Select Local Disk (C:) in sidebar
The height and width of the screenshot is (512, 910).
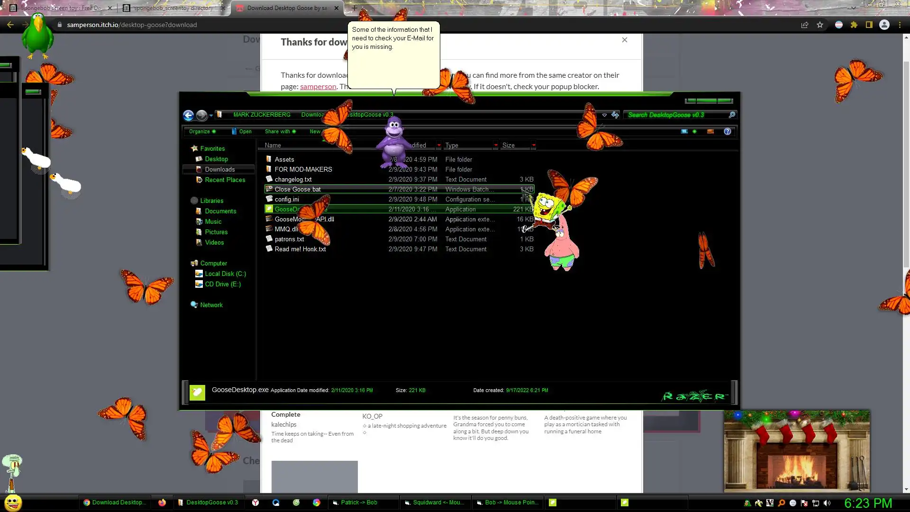[x=225, y=274]
